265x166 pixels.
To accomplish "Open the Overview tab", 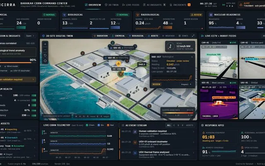I will [x=93, y=5].
